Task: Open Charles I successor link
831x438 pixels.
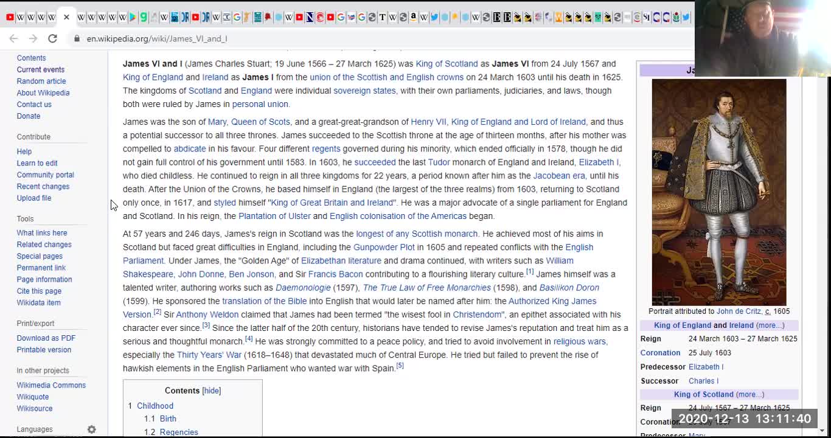Action: point(703,381)
